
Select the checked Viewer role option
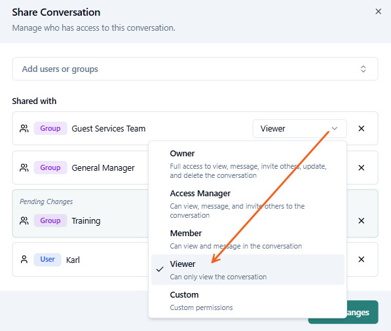(248, 270)
